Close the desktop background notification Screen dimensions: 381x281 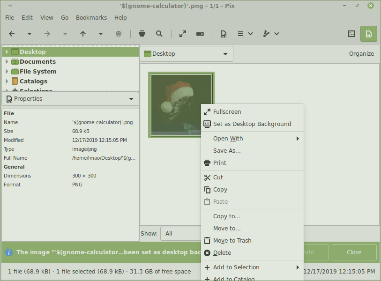click(x=354, y=252)
